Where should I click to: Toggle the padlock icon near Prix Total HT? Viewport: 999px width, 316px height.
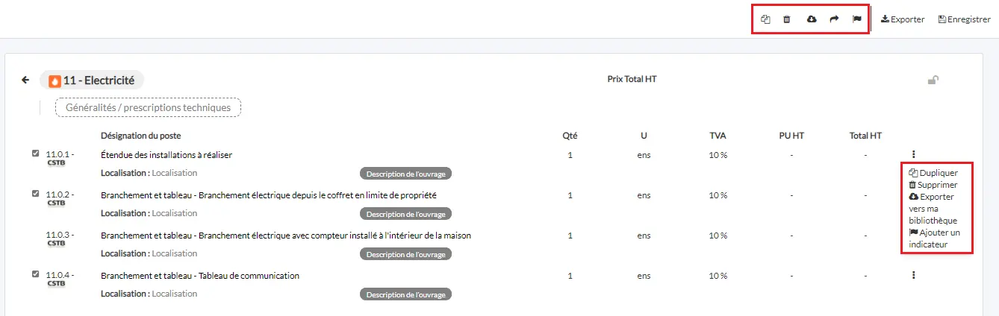click(933, 80)
